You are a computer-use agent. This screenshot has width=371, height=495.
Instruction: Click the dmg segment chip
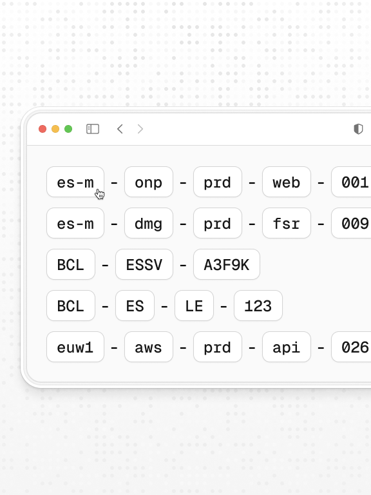point(149,223)
